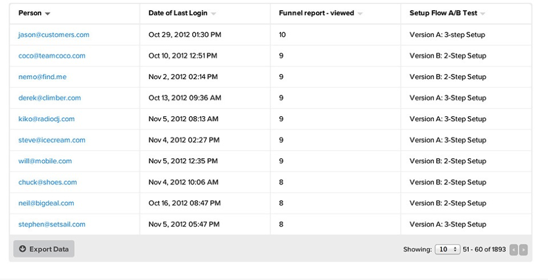Click steve@icecream.com link
This screenshot has height=280, width=548.
[x=52, y=140]
